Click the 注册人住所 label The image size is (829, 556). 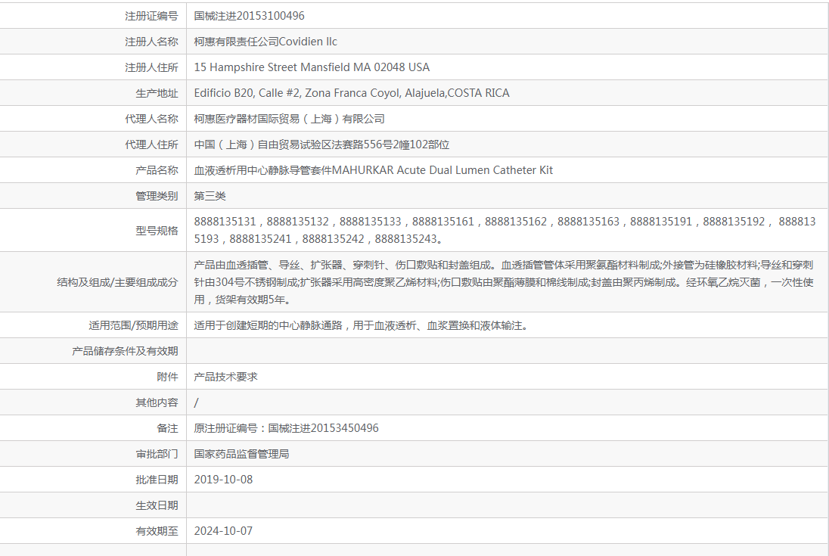(x=151, y=67)
